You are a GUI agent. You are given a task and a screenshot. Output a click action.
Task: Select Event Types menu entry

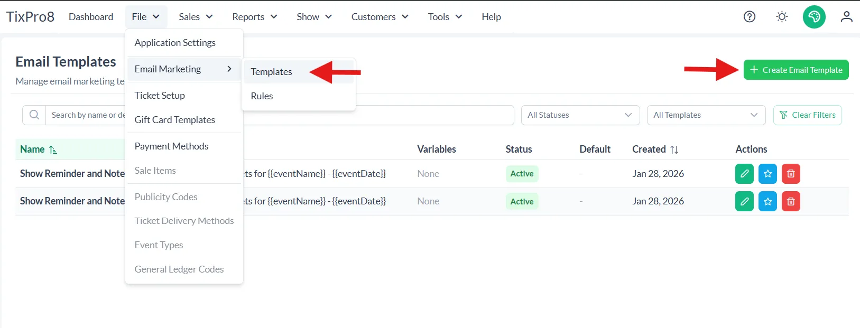184,245
